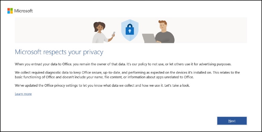
Task: Click the paragraph about required diagnostic data
Action: pyautogui.click(x=127, y=75)
